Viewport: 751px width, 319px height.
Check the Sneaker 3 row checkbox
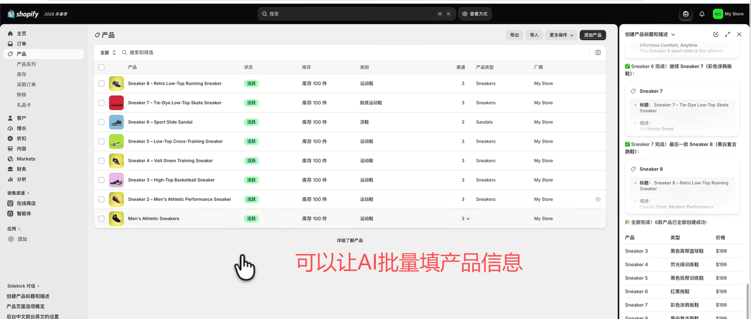click(x=101, y=180)
